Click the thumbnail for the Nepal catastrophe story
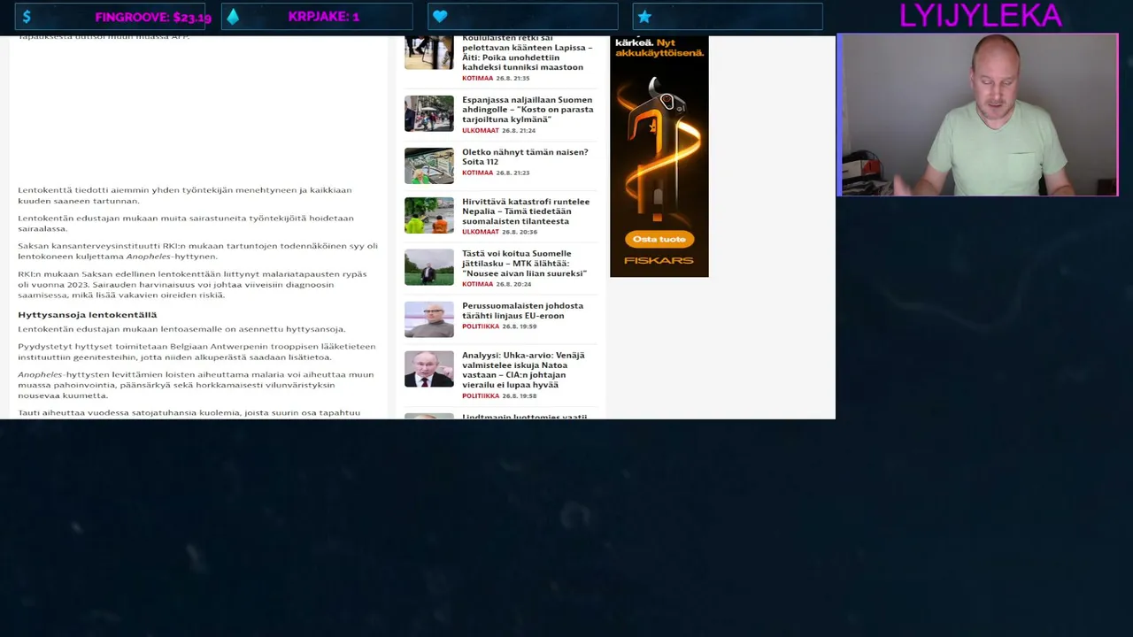Screen dimensions: 1133x637 tap(429, 215)
